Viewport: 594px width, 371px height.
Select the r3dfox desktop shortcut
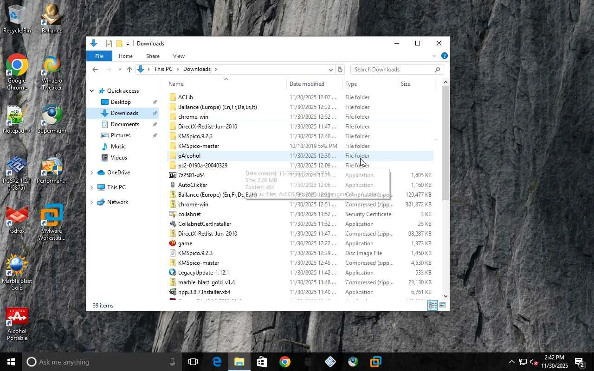click(x=17, y=219)
